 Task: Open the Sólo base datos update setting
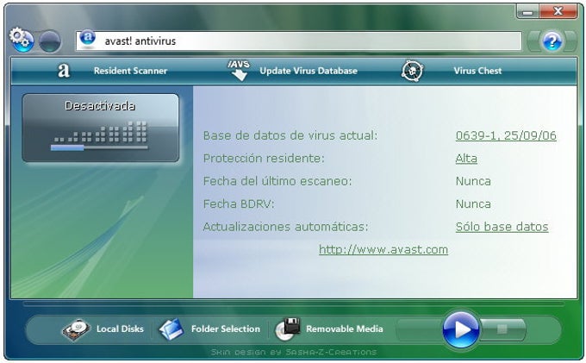click(x=502, y=227)
